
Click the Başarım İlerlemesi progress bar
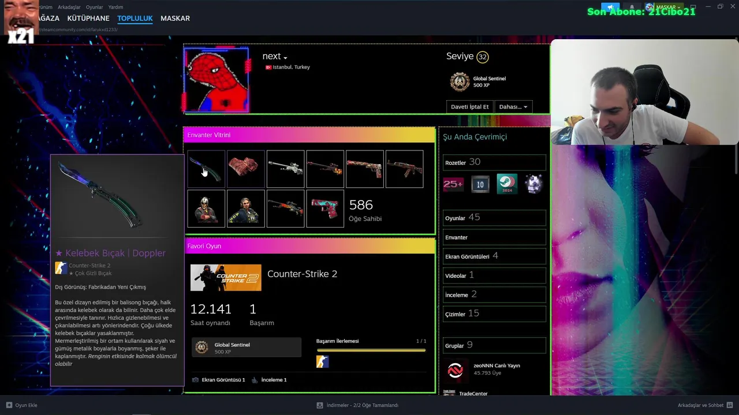pos(371,350)
